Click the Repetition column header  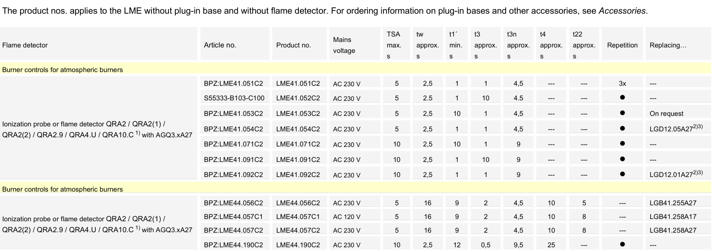click(622, 45)
